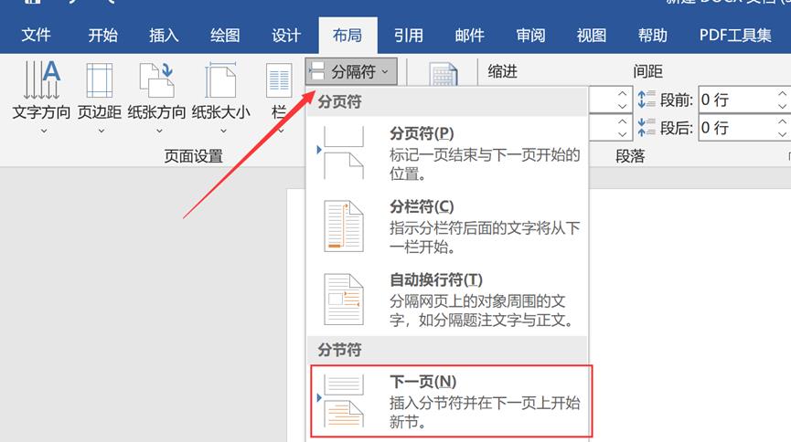Viewport: 791px width, 442px height.
Task: Open the PDF工具集 tab
Action: tap(735, 36)
